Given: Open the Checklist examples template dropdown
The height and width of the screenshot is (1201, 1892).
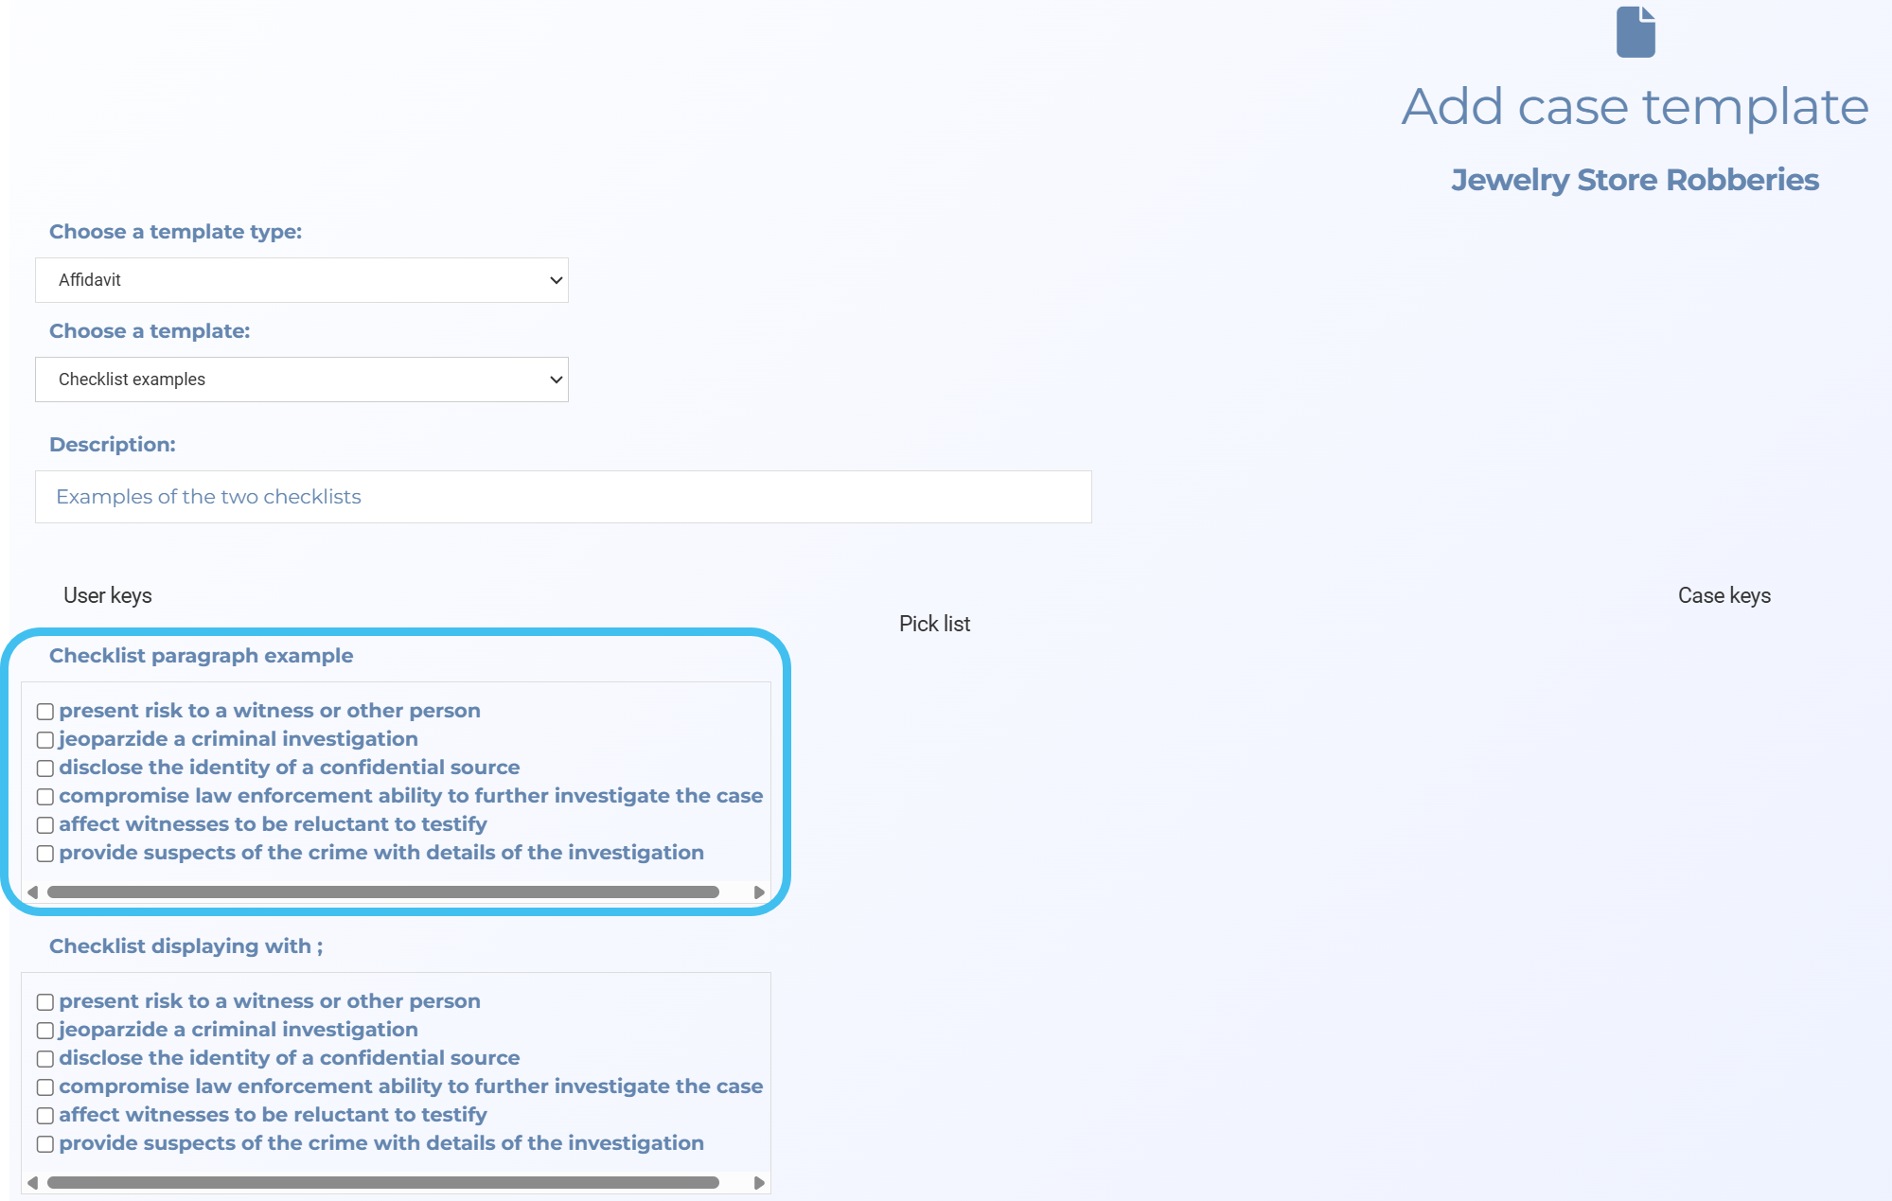Looking at the screenshot, I should (x=301, y=380).
